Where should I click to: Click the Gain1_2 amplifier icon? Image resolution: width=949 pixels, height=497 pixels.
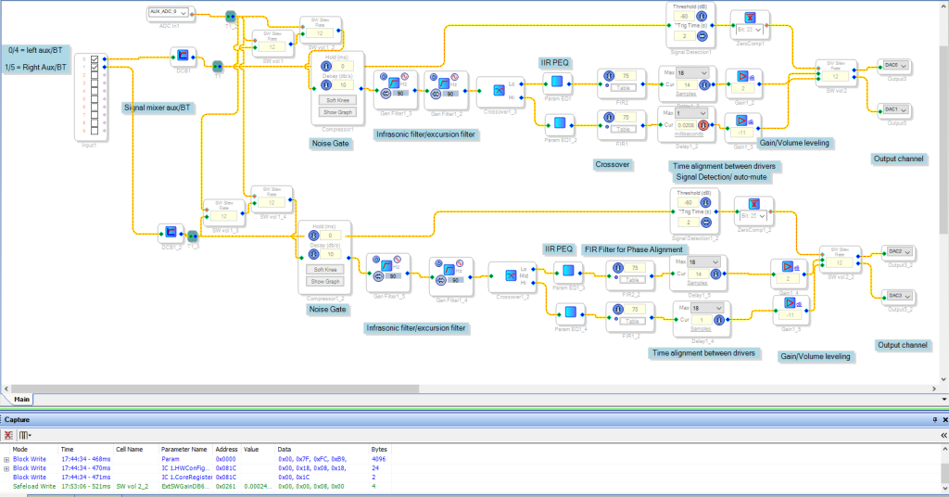[x=742, y=76]
